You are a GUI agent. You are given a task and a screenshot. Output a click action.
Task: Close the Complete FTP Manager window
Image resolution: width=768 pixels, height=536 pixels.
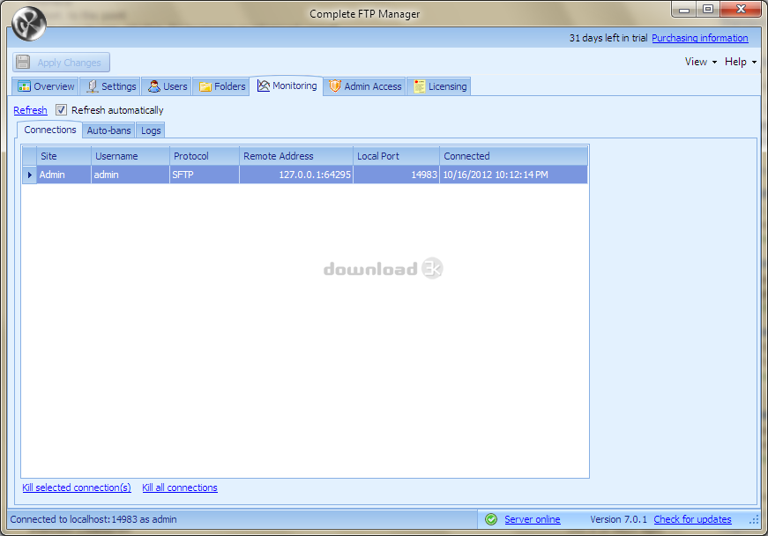point(741,10)
